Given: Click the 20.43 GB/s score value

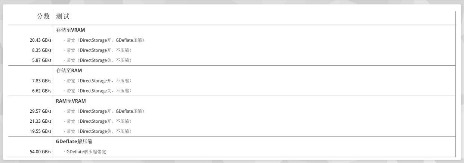Looking at the screenshot, I should pos(40,40).
